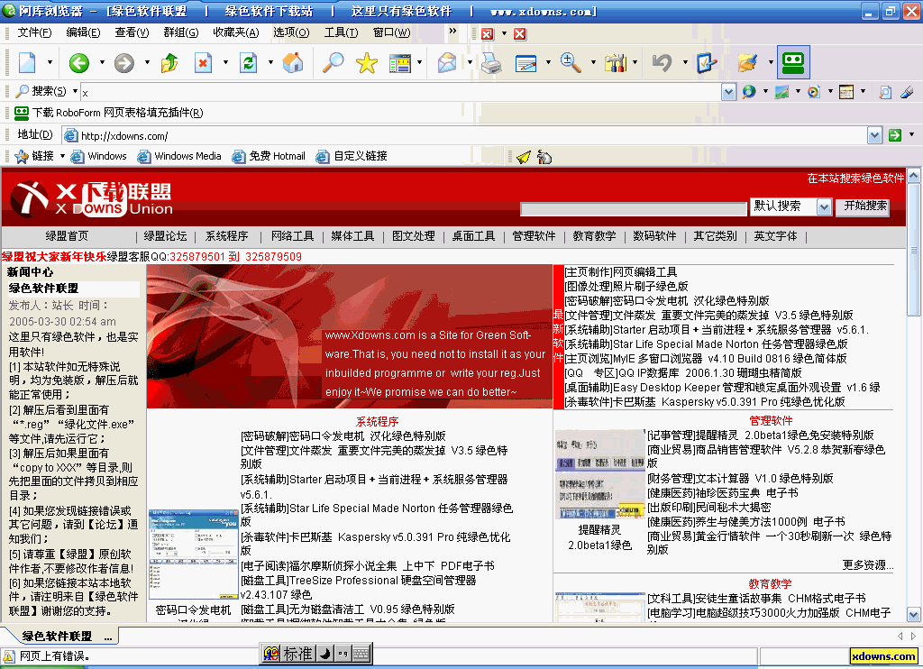
Task: Toggle the IME punctuation mode button
Action: click(343, 653)
